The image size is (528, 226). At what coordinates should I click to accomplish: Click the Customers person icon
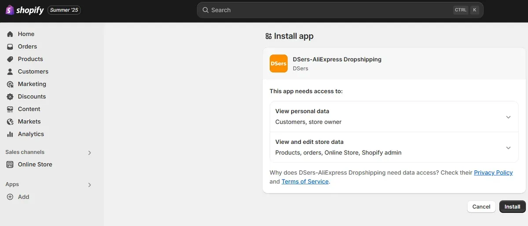click(10, 72)
